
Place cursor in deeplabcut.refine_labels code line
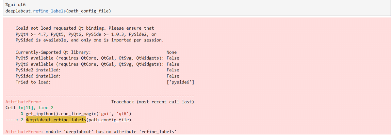58,11
